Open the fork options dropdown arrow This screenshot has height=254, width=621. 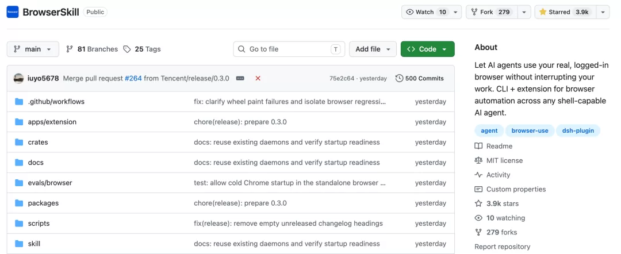point(524,12)
